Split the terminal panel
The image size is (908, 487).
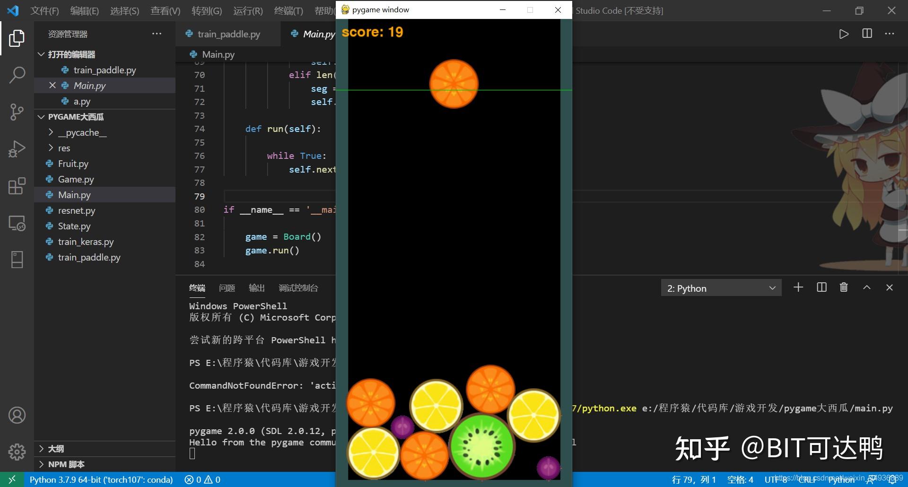coord(821,287)
